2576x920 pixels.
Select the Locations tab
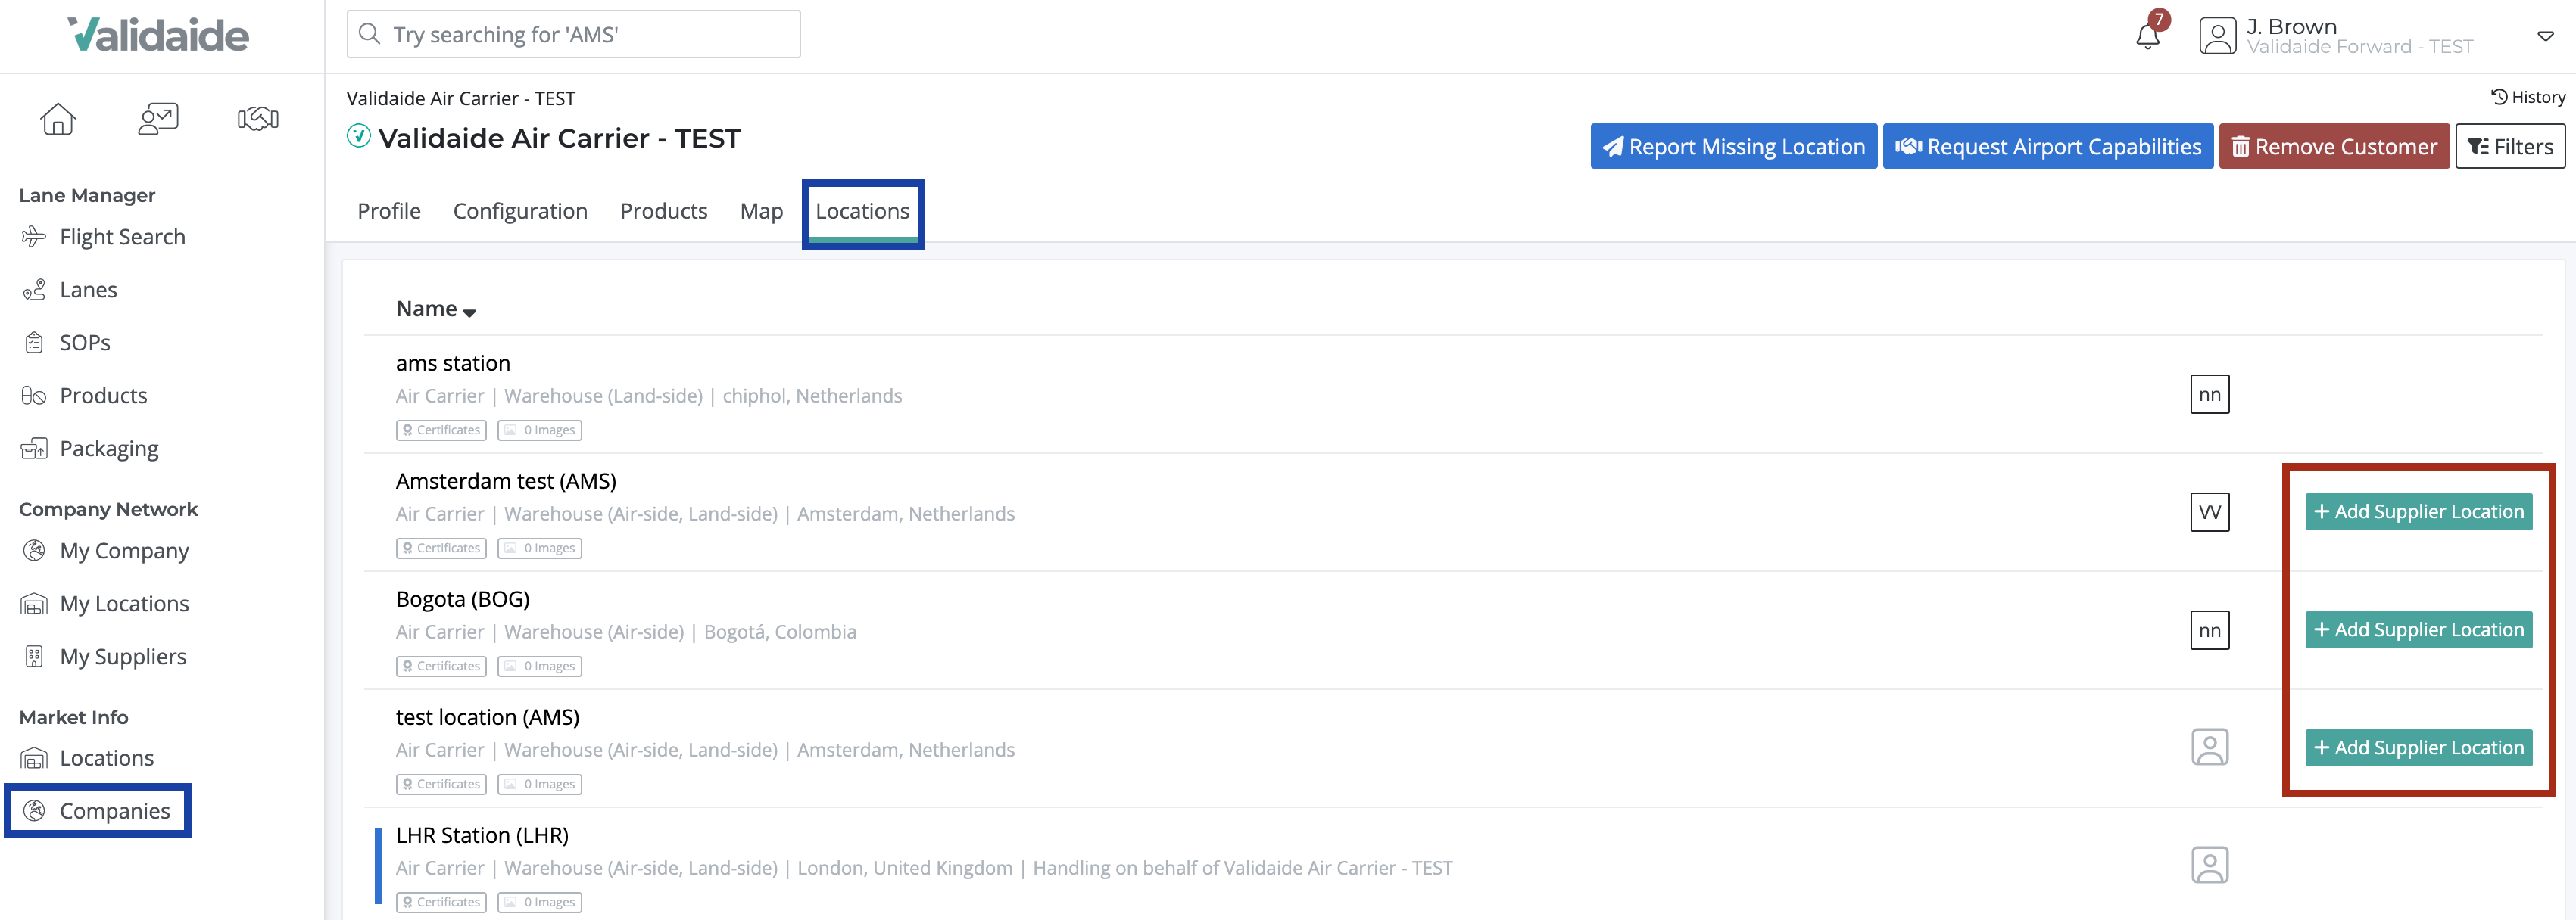click(862, 212)
